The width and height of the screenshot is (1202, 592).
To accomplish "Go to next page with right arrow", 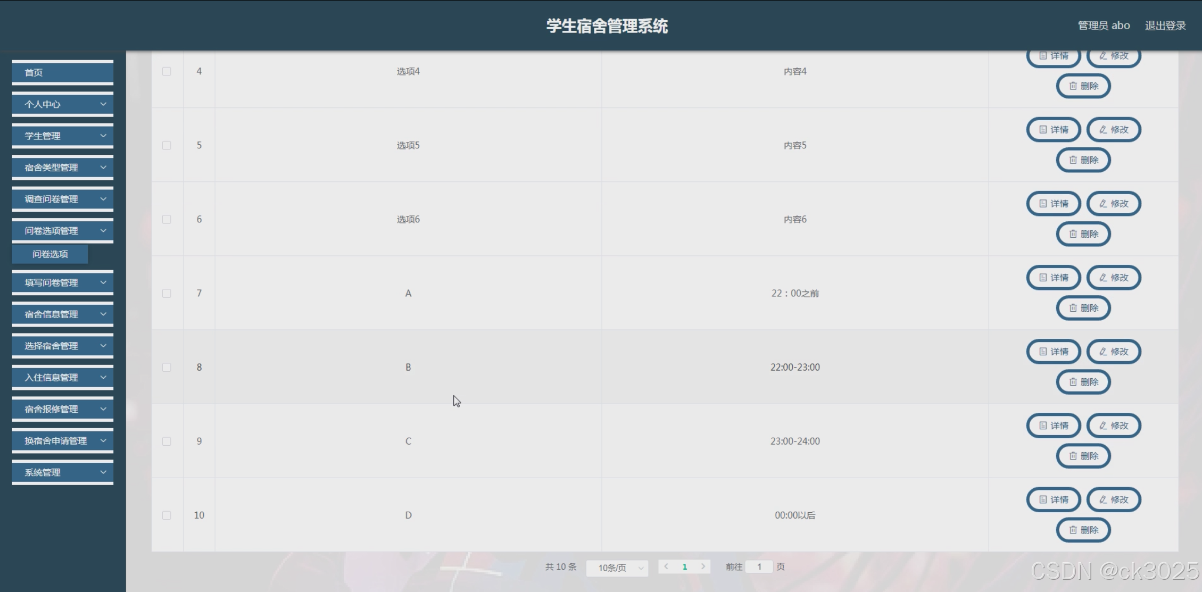I will pyautogui.click(x=703, y=566).
